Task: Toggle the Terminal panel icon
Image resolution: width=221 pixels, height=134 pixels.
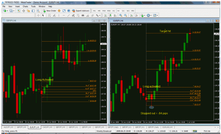Action: tap(33, 11)
